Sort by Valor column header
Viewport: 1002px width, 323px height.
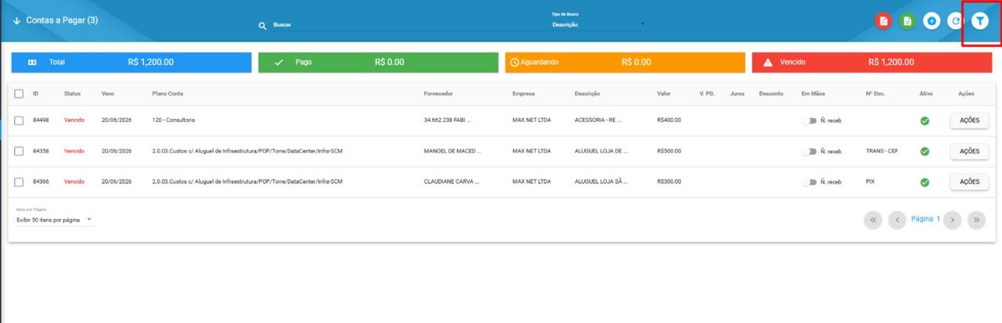click(x=664, y=93)
